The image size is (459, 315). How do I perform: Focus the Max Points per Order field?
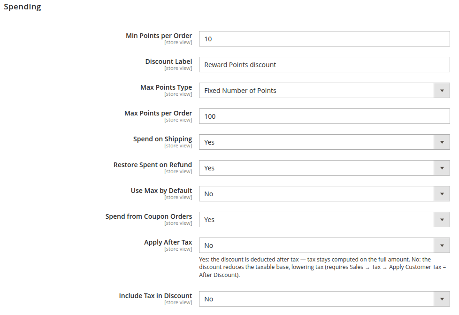point(324,116)
